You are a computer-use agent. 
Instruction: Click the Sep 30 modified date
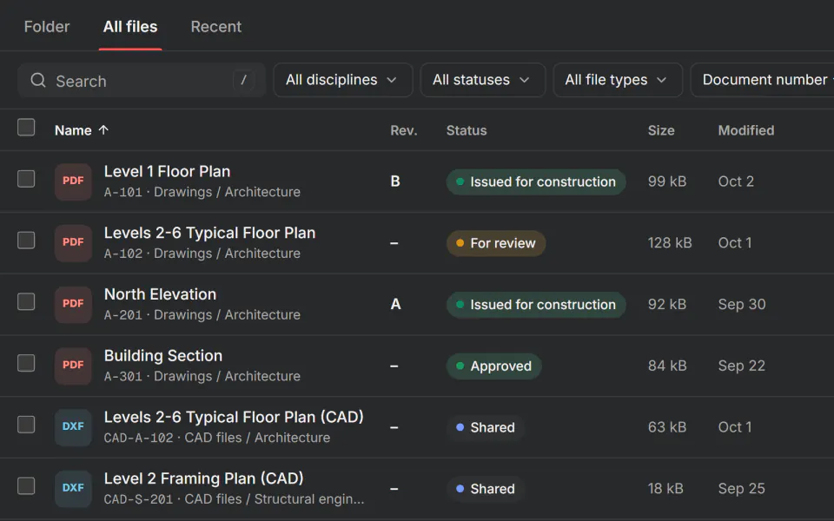(742, 304)
